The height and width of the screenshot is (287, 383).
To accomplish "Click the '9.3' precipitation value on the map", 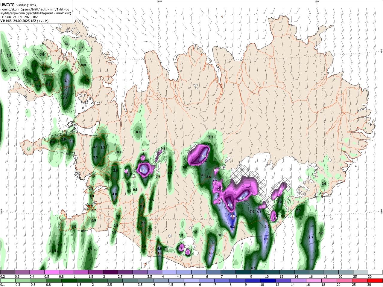I will point(232,227).
